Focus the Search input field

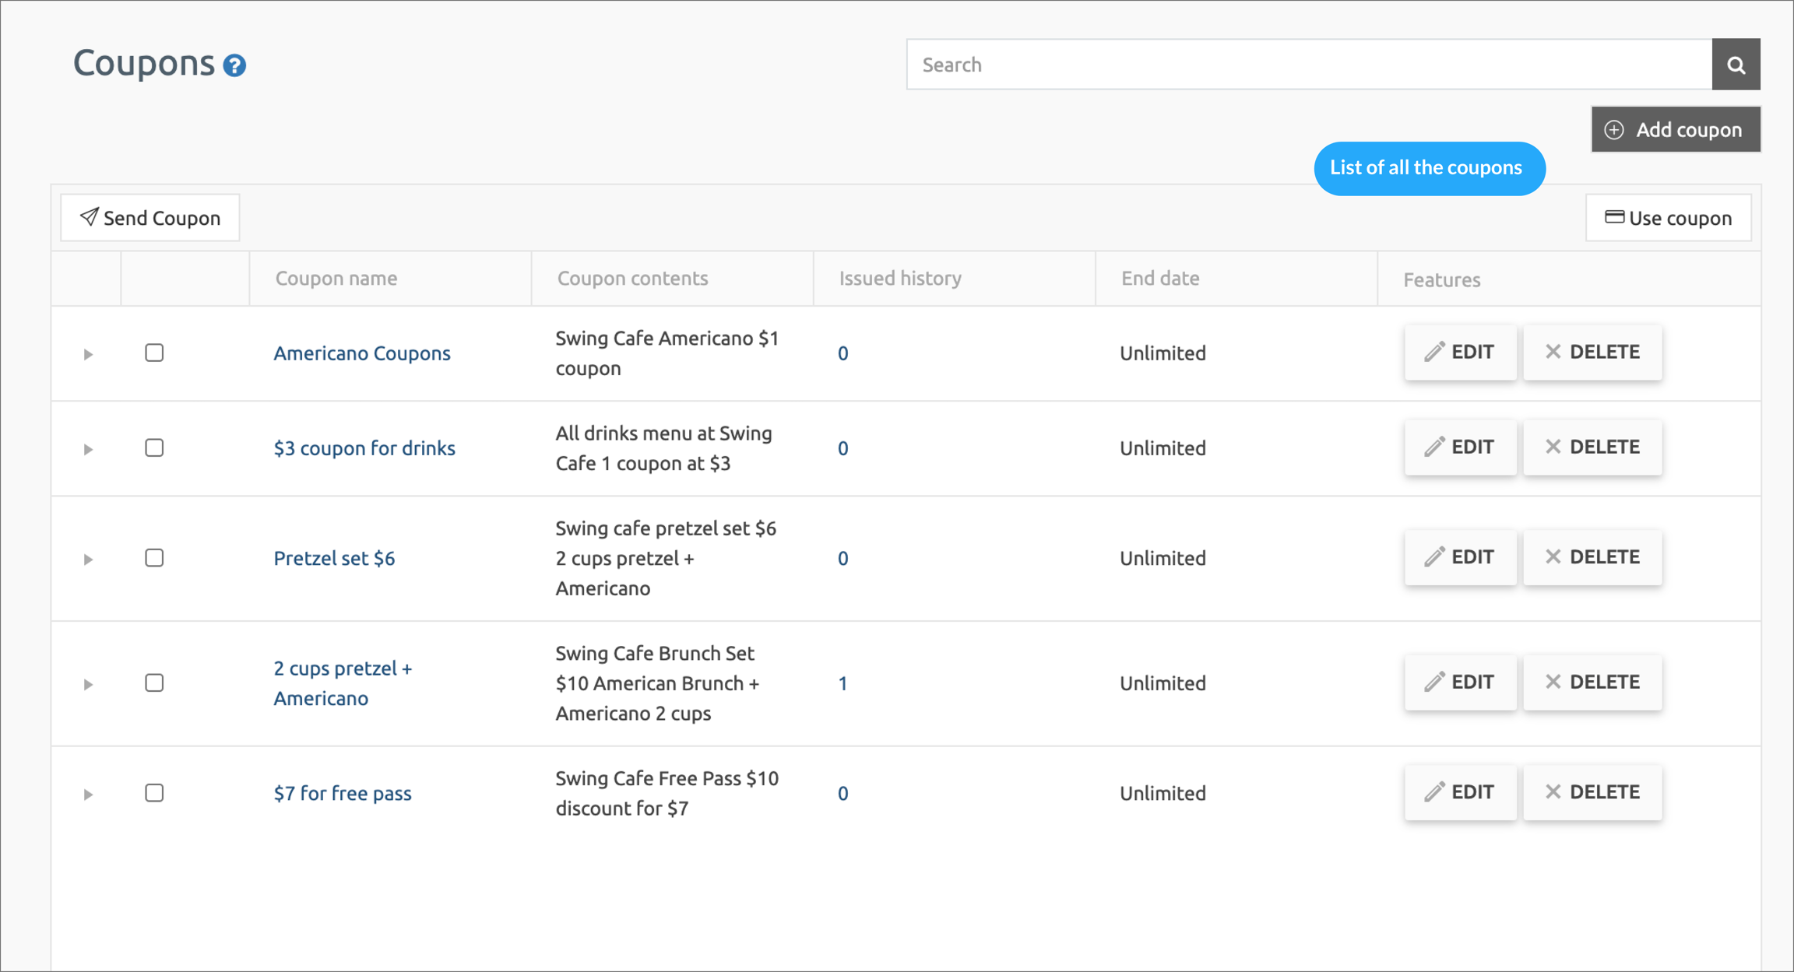tap(1308, 65)
